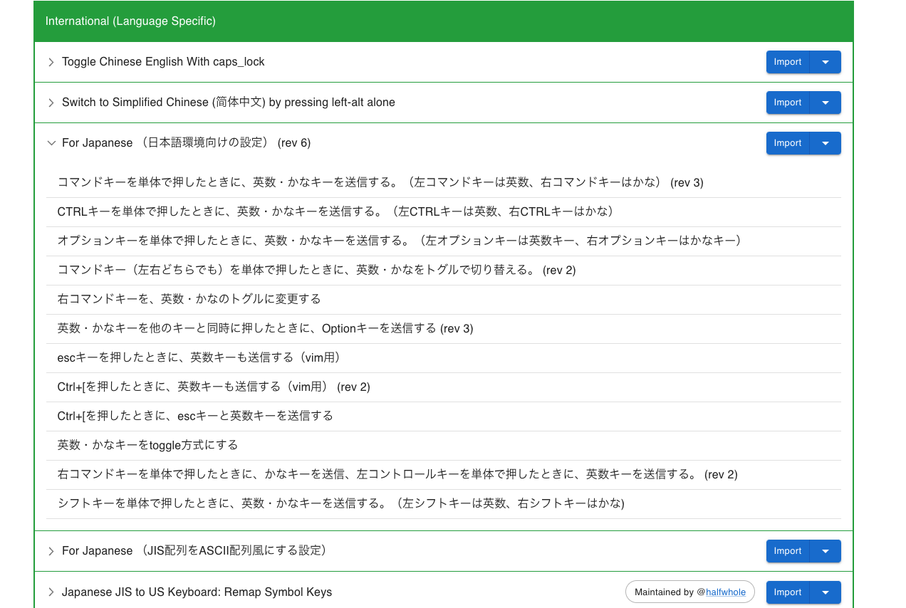906x608 pixels.
Task: Select 英数・かなキーをtoggle方式にする row
Action: point(444,446)
